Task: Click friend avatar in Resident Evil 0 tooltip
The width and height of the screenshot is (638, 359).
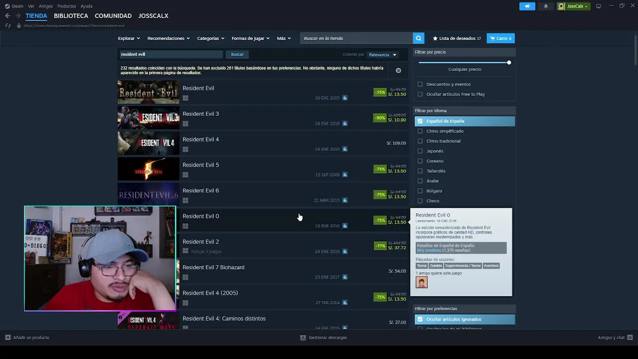Action: (422, 282)
